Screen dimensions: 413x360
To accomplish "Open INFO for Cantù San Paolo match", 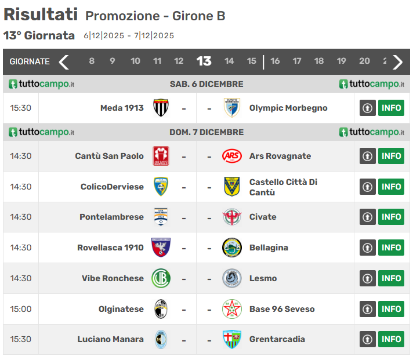I will click(x=392, y=156).
